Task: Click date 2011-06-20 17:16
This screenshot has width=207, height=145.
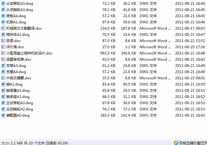Action: click(190, 47)
